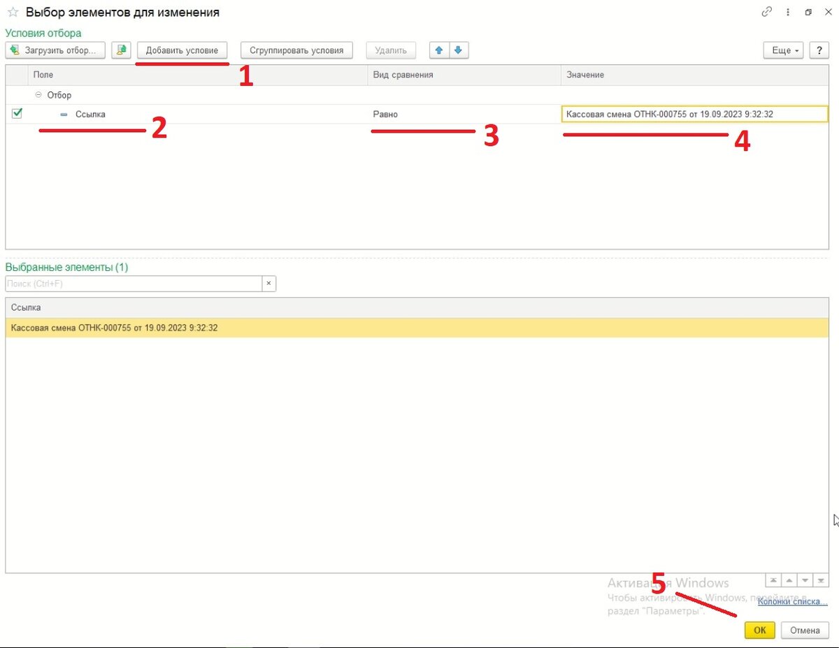
Task: Open the Колонки списка link
Action: pos(794,601)
